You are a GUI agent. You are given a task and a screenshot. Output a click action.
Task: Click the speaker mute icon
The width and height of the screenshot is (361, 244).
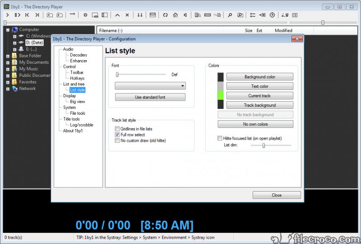185,15
